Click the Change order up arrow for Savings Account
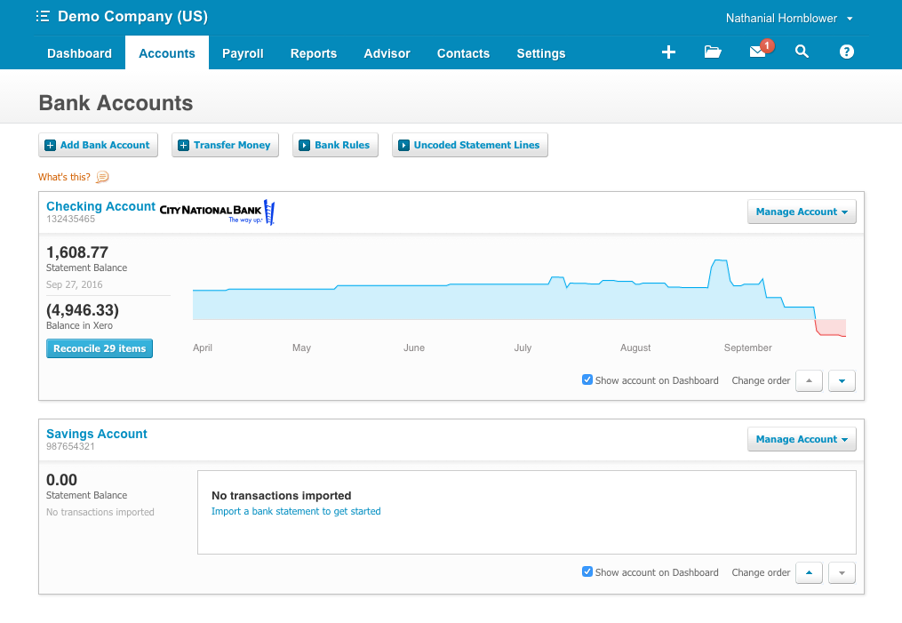Viewport: 902px width, 623px height. tap(808, 571)
